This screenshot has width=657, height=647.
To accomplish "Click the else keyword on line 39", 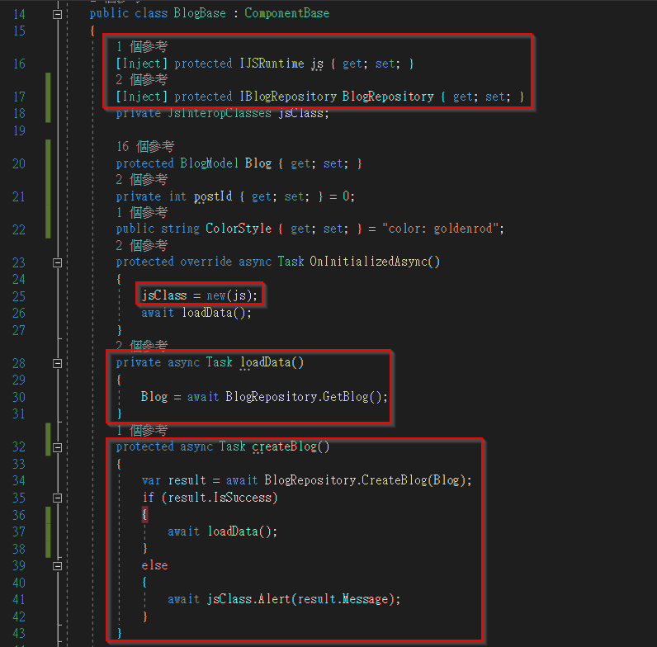I will click(154, 565).
